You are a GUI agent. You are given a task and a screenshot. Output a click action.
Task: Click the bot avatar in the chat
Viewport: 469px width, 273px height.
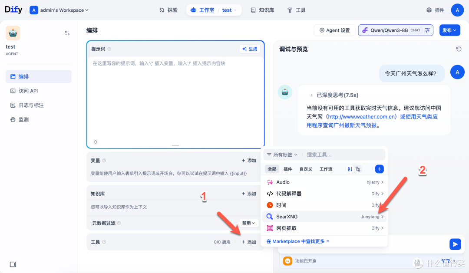point(285,92)
